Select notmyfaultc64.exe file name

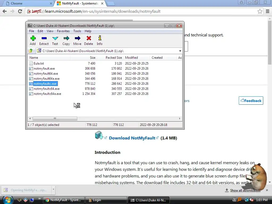(47, 89)
